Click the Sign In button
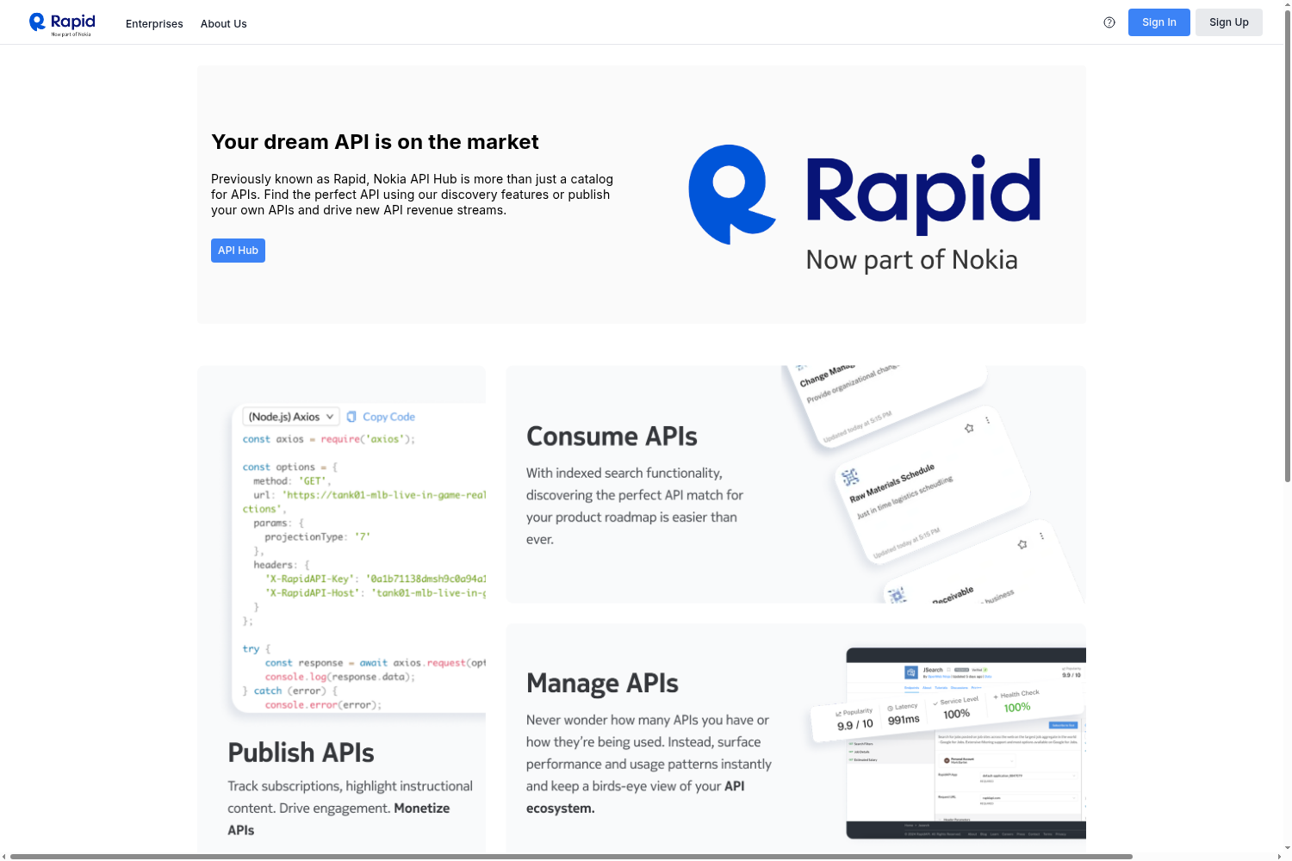This screenshot has width=1292, height=861. coord(1159,22)
